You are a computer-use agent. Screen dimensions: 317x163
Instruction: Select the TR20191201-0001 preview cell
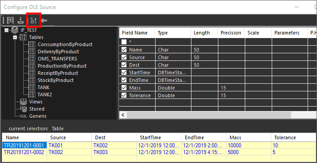(x=25, y=146)
